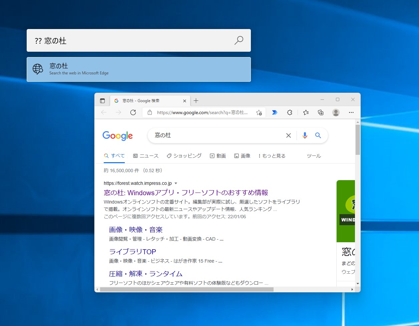This screenshot has height=326, width=419.
Task: Expand もっと見る more options
Action: [x=272, y=156]
